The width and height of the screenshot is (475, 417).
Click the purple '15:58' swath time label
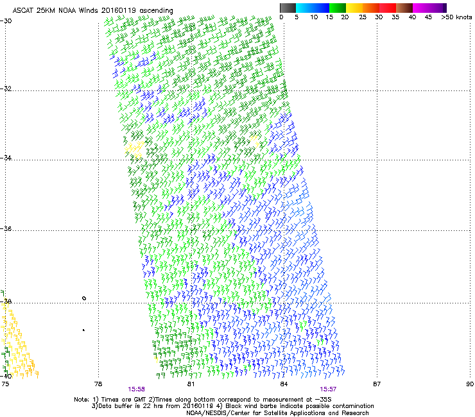coord(136,389)
